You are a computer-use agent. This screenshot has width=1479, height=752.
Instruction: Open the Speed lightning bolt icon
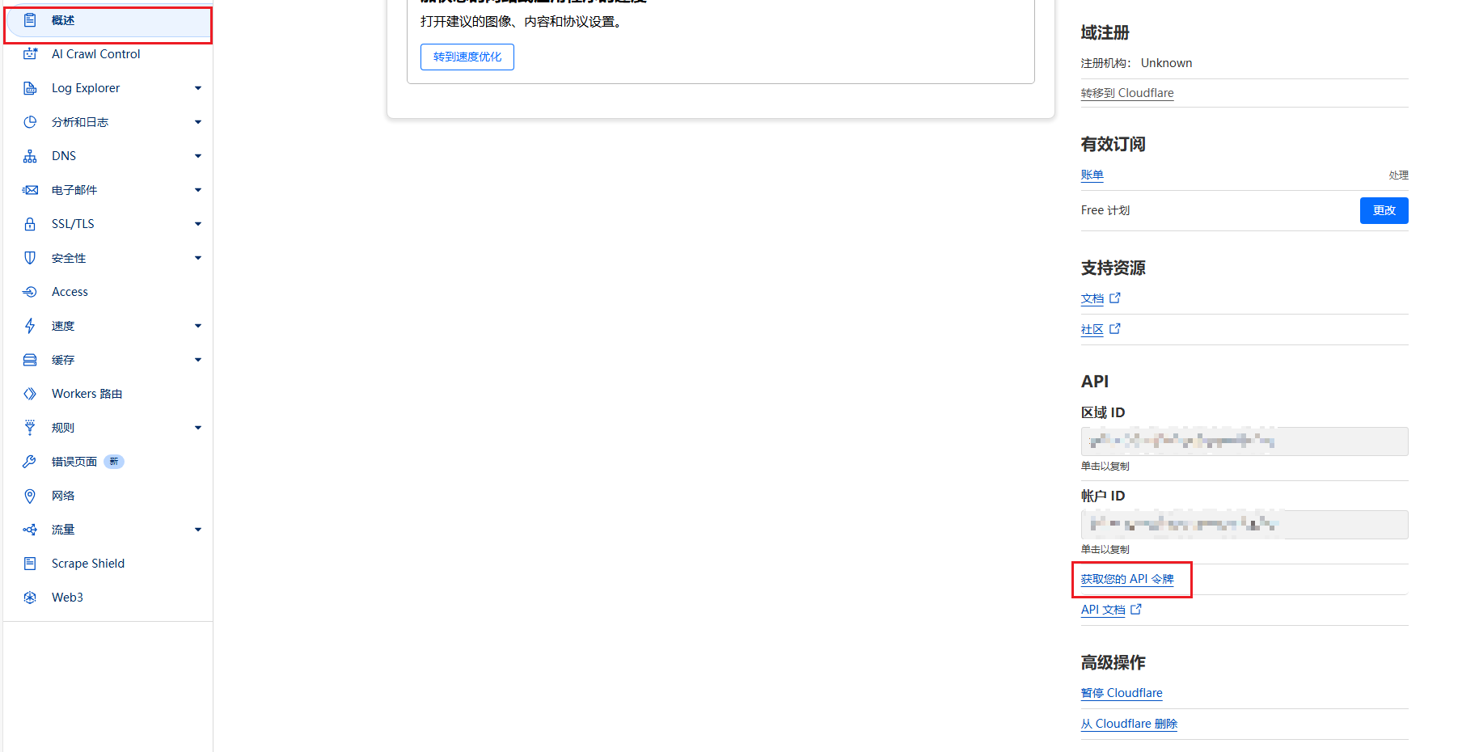tap(30, 326)
